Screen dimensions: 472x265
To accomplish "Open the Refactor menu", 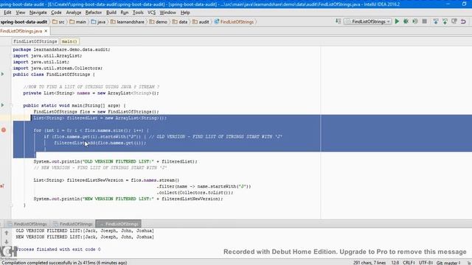I will (x=94, y=13).
